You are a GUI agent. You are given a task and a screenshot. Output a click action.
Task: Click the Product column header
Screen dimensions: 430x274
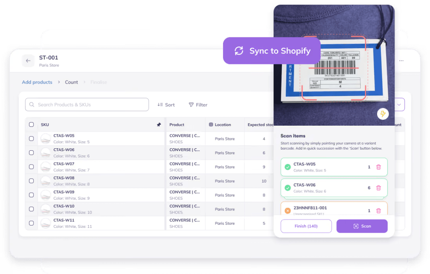(177, 124)
